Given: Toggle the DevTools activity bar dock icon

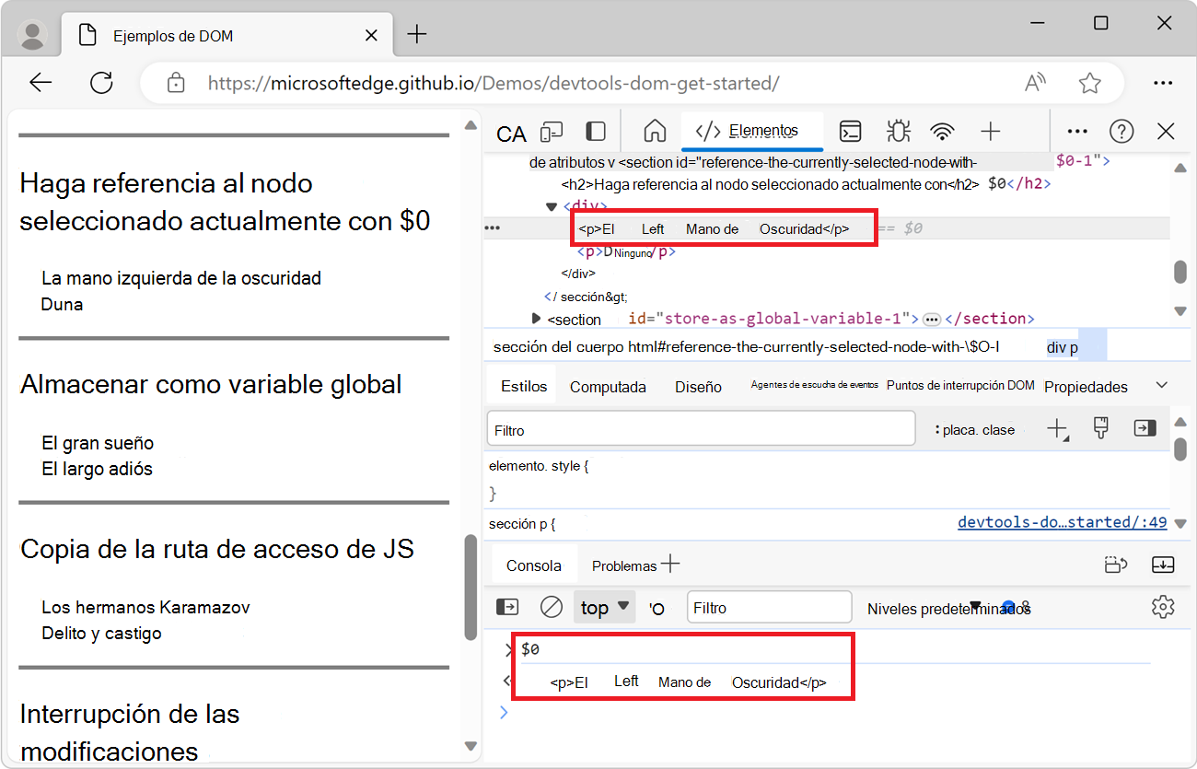Looking at the screenshot, I should [597, 132].
